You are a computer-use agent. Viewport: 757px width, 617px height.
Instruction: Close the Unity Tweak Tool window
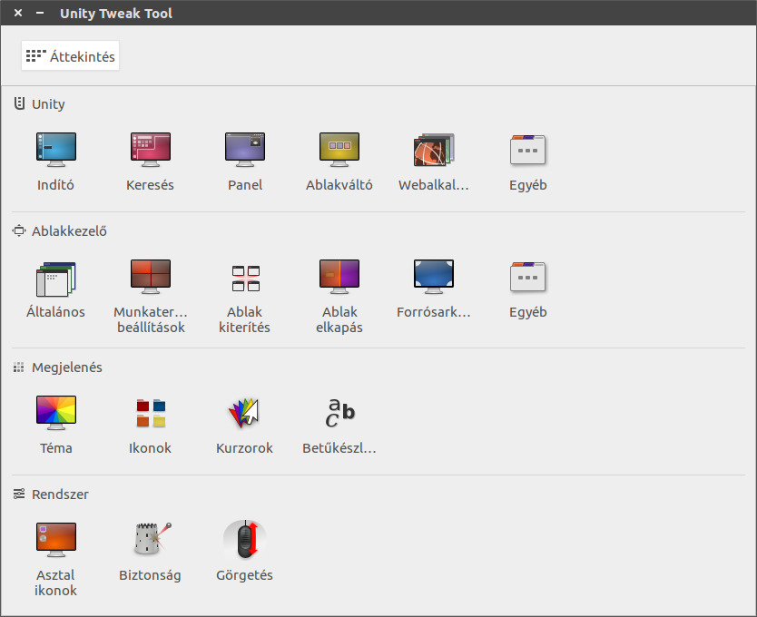click(x=18, y=13)
